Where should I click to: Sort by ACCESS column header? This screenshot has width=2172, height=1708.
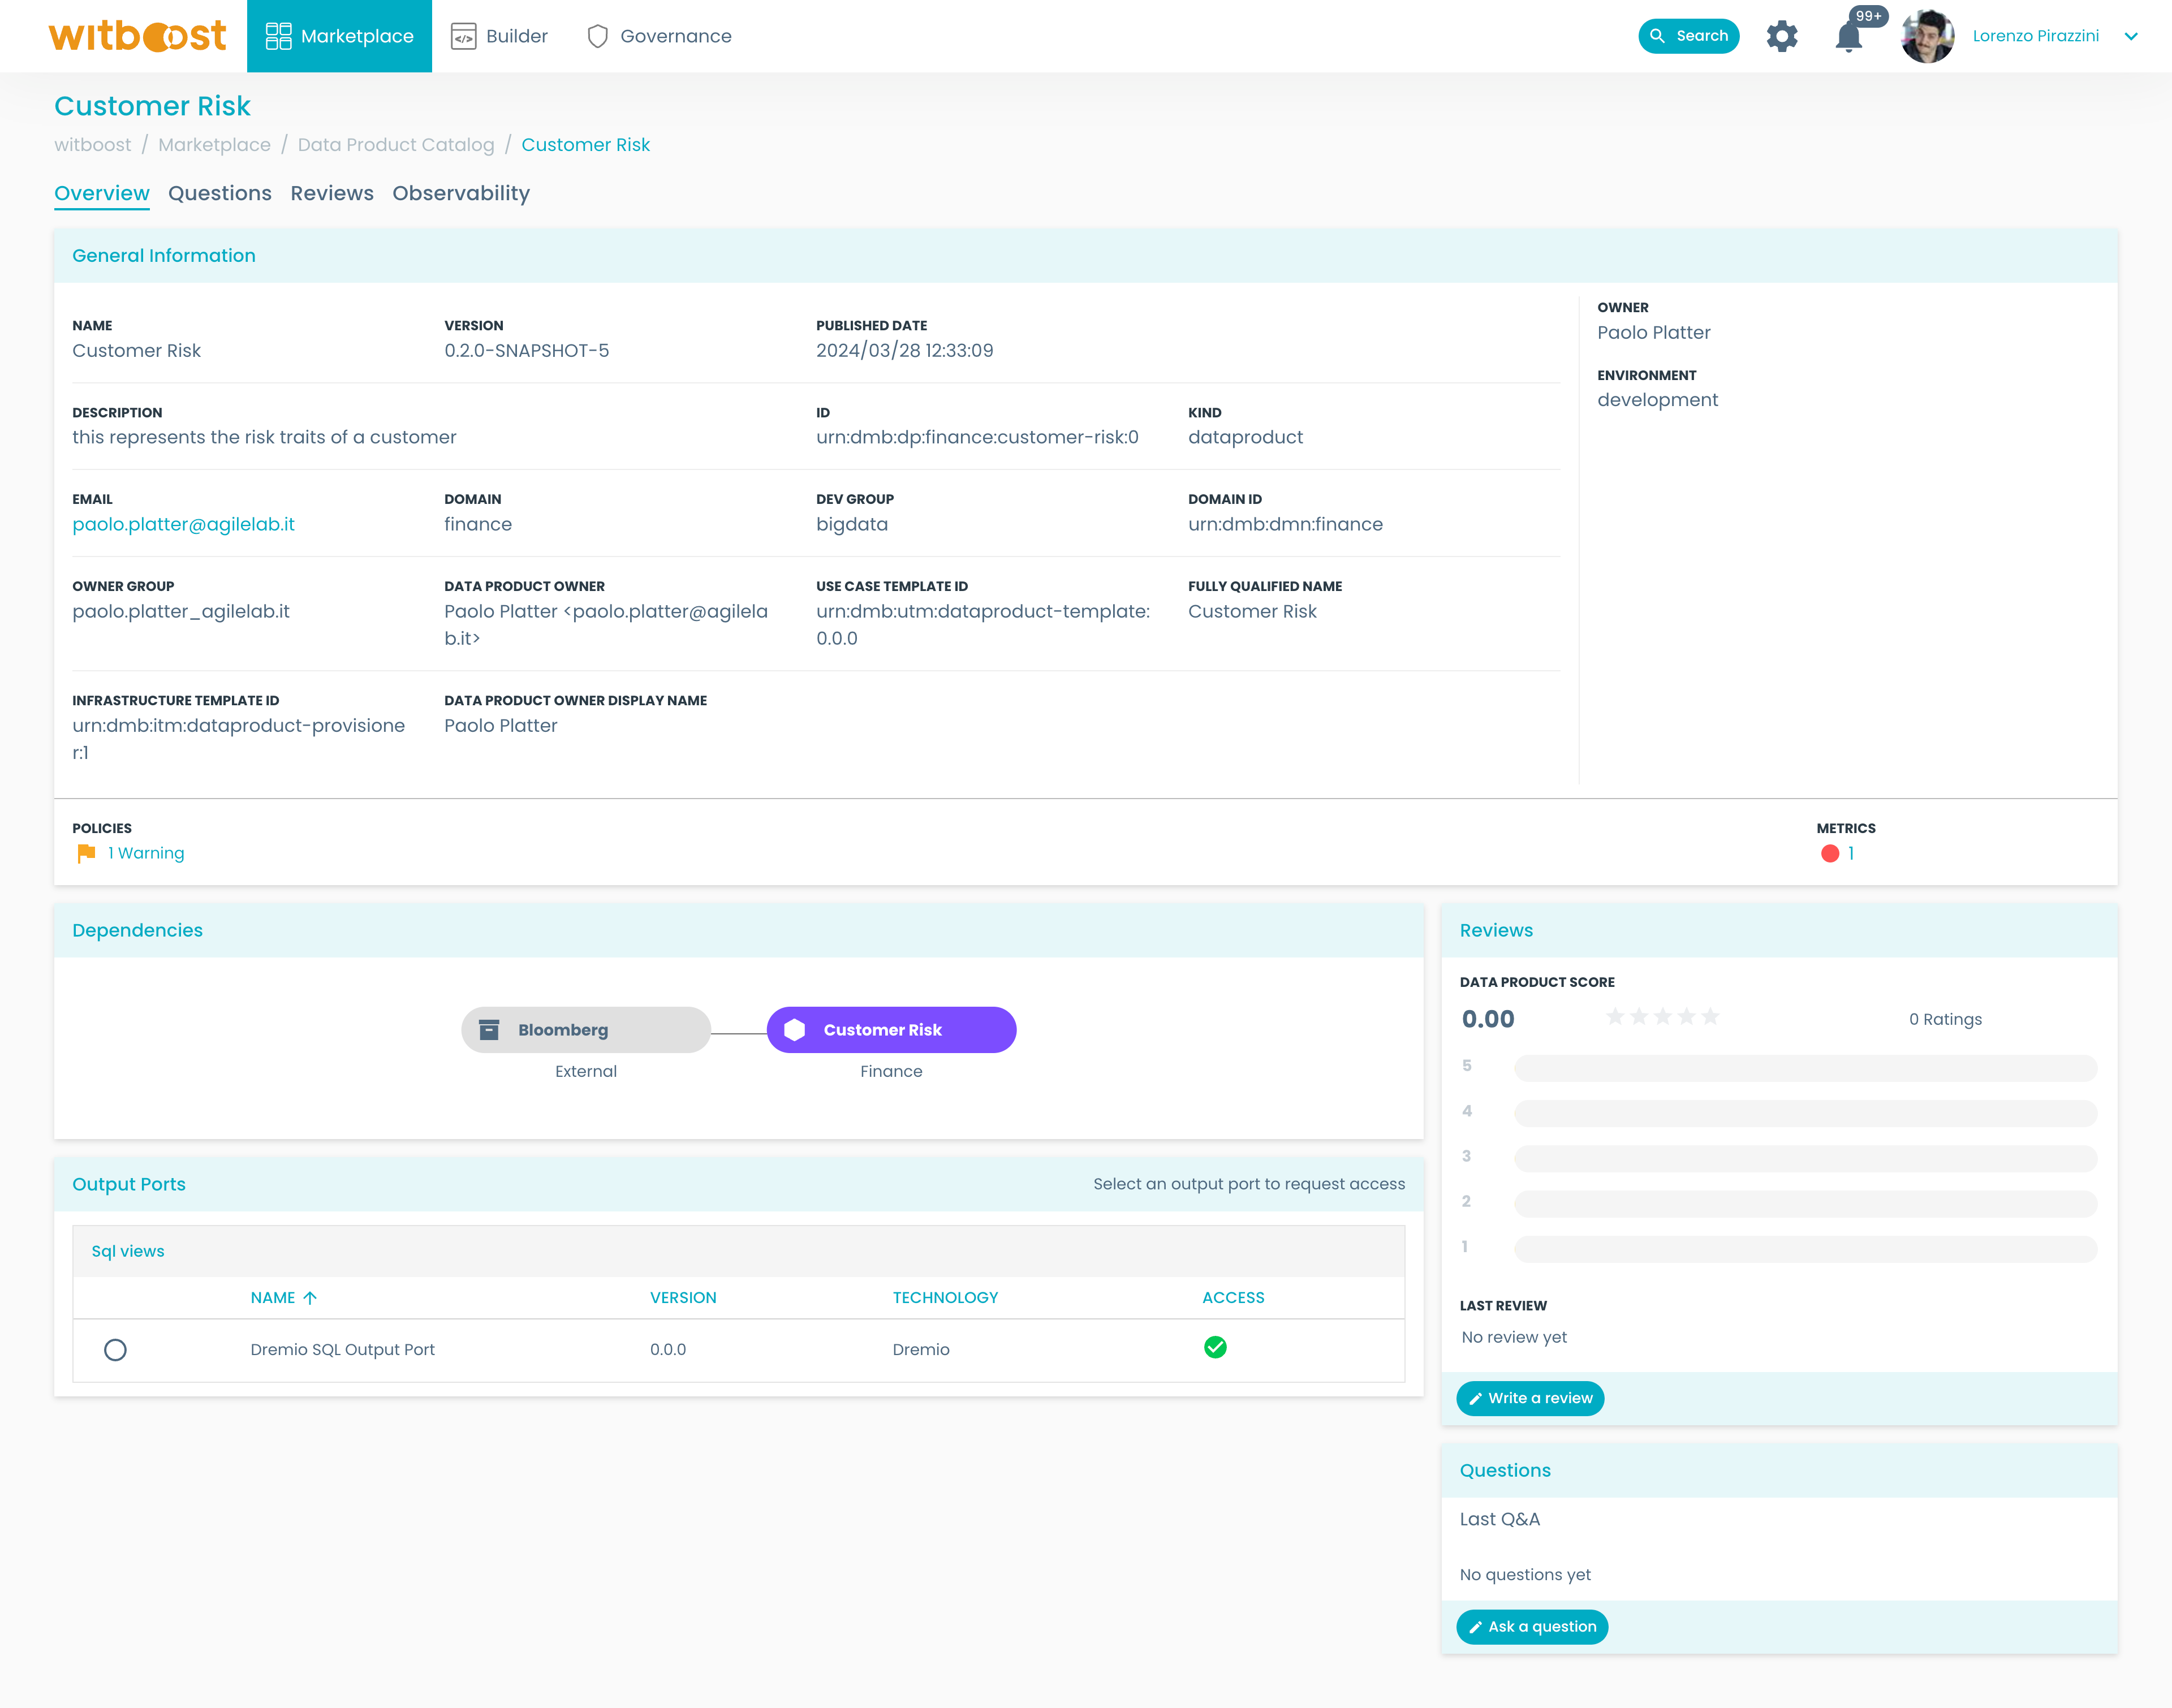(x=1233, y=1298)
